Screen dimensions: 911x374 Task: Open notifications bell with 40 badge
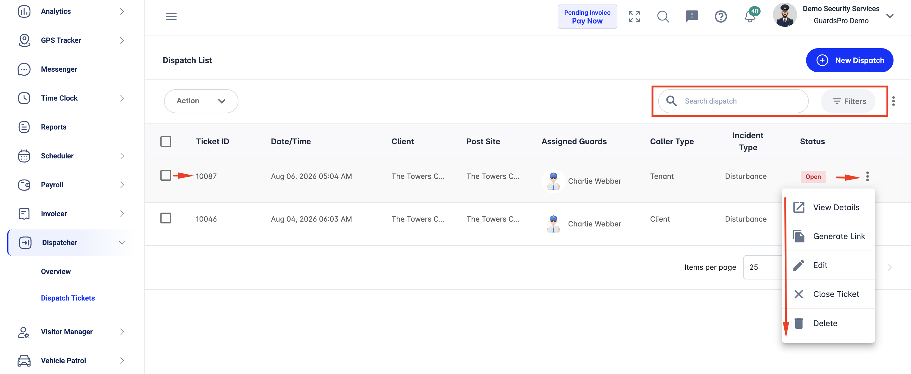[750, 16]
